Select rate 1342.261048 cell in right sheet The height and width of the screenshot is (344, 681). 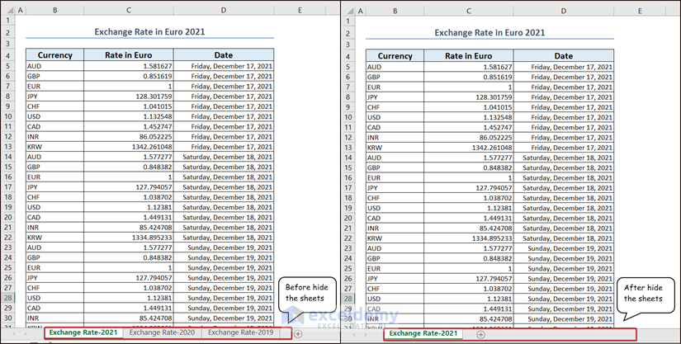(469, 147)
